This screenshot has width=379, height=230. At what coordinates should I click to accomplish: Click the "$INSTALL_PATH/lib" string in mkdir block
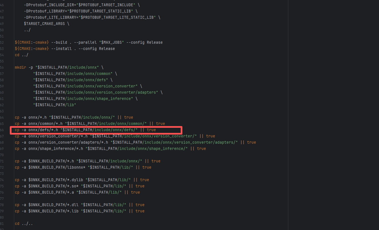(55, 105)
